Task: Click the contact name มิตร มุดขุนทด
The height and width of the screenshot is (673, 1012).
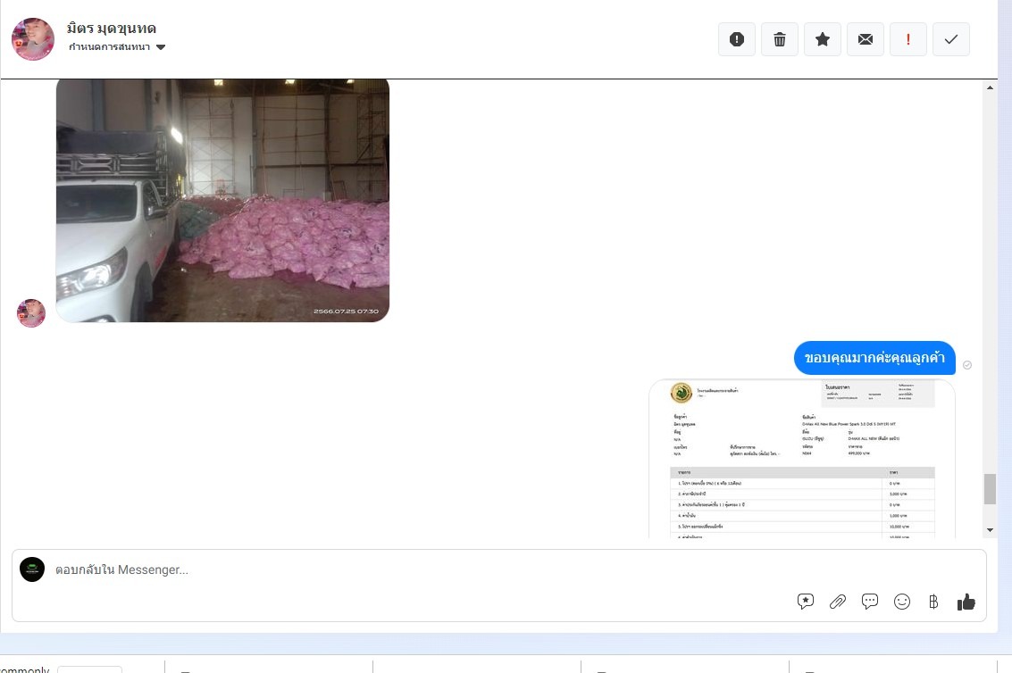Action: (x=112, y=28)
